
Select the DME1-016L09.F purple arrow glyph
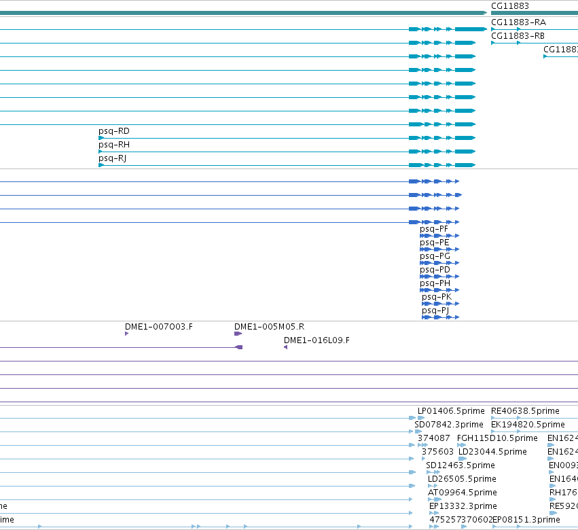[x=286, y=347]
